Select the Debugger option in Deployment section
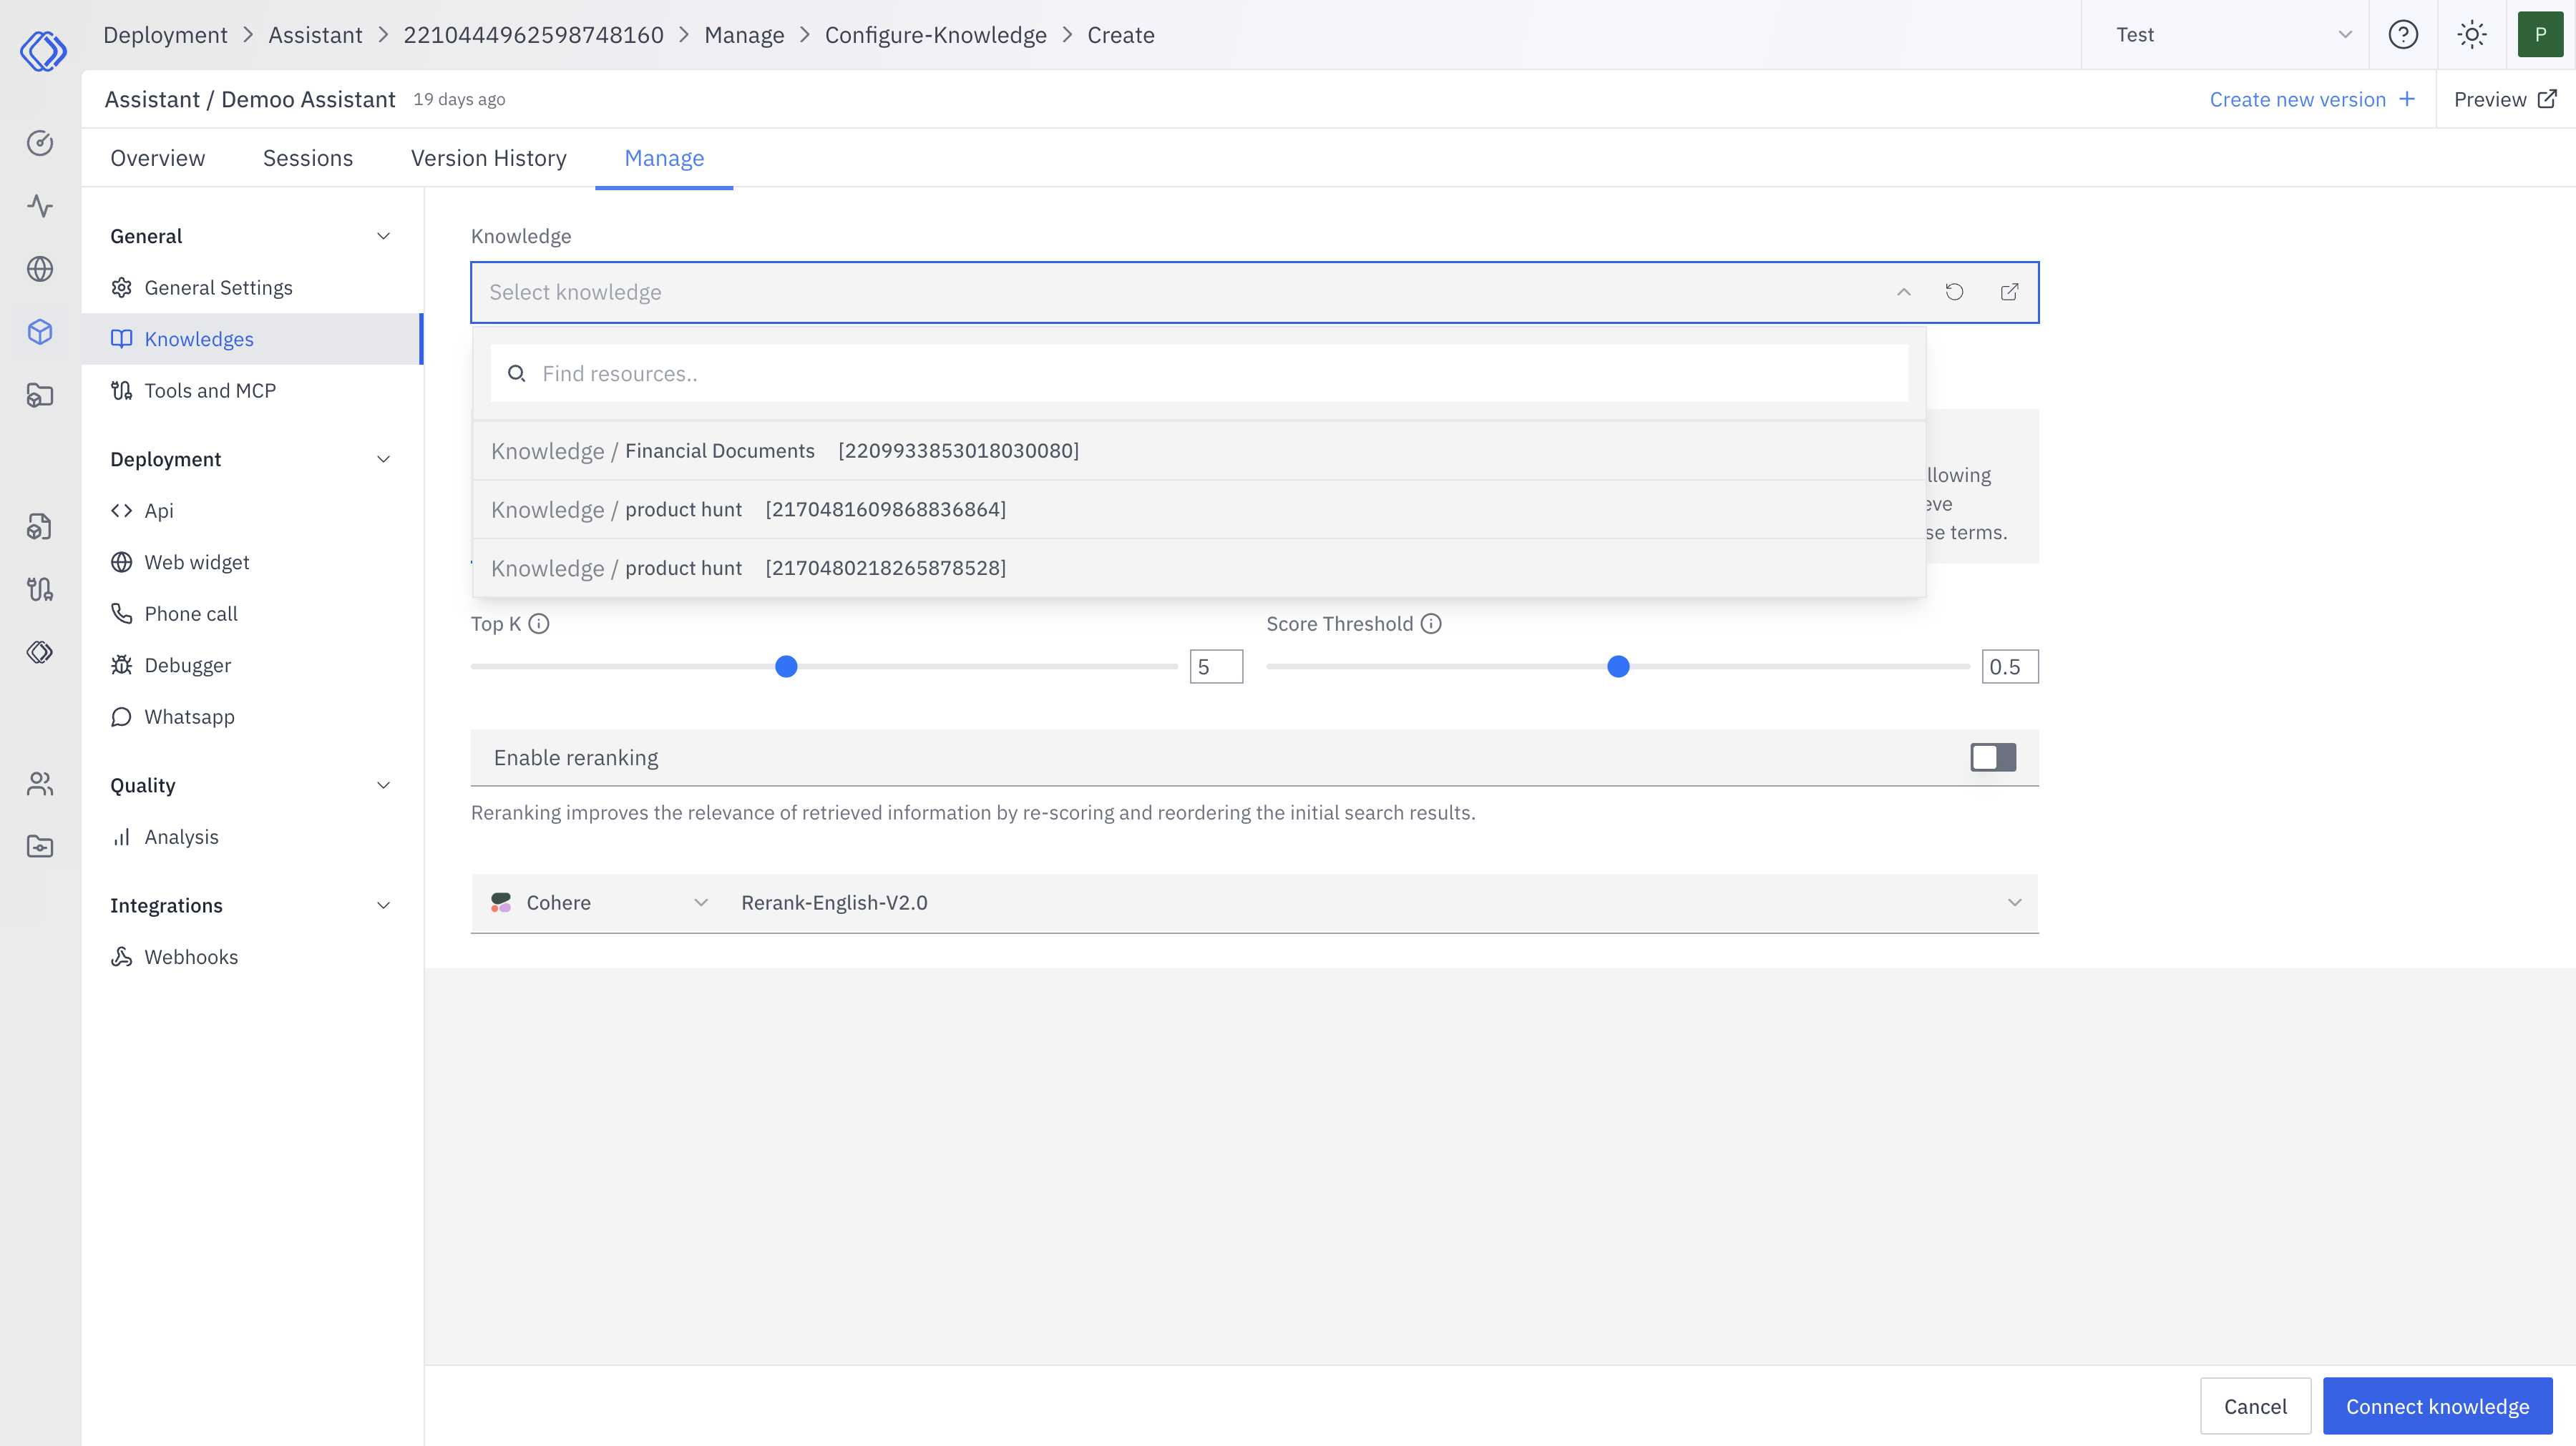Viewport: 2576px width, 1446px height. click(188, 664)
